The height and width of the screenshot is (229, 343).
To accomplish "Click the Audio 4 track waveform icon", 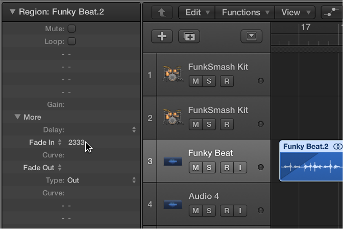I will pyautogui.click(x=173, y=204).
